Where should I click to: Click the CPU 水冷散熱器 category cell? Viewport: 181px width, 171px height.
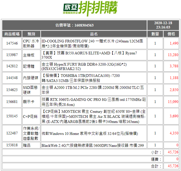(31, 43)
